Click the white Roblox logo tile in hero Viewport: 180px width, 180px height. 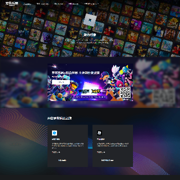(x=90, y=20)
